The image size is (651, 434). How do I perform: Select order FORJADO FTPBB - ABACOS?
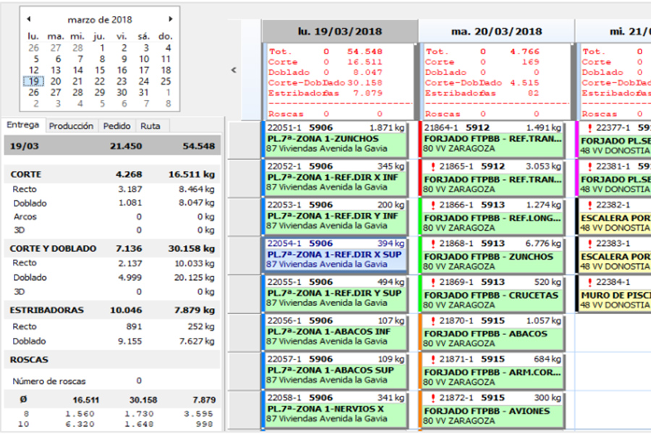[x=493, y=332]
